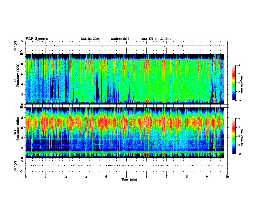This screenshot has width=256, height=198.
Task: Click the "start UT = 12:10: 1" text
Action: click(156, 39)
